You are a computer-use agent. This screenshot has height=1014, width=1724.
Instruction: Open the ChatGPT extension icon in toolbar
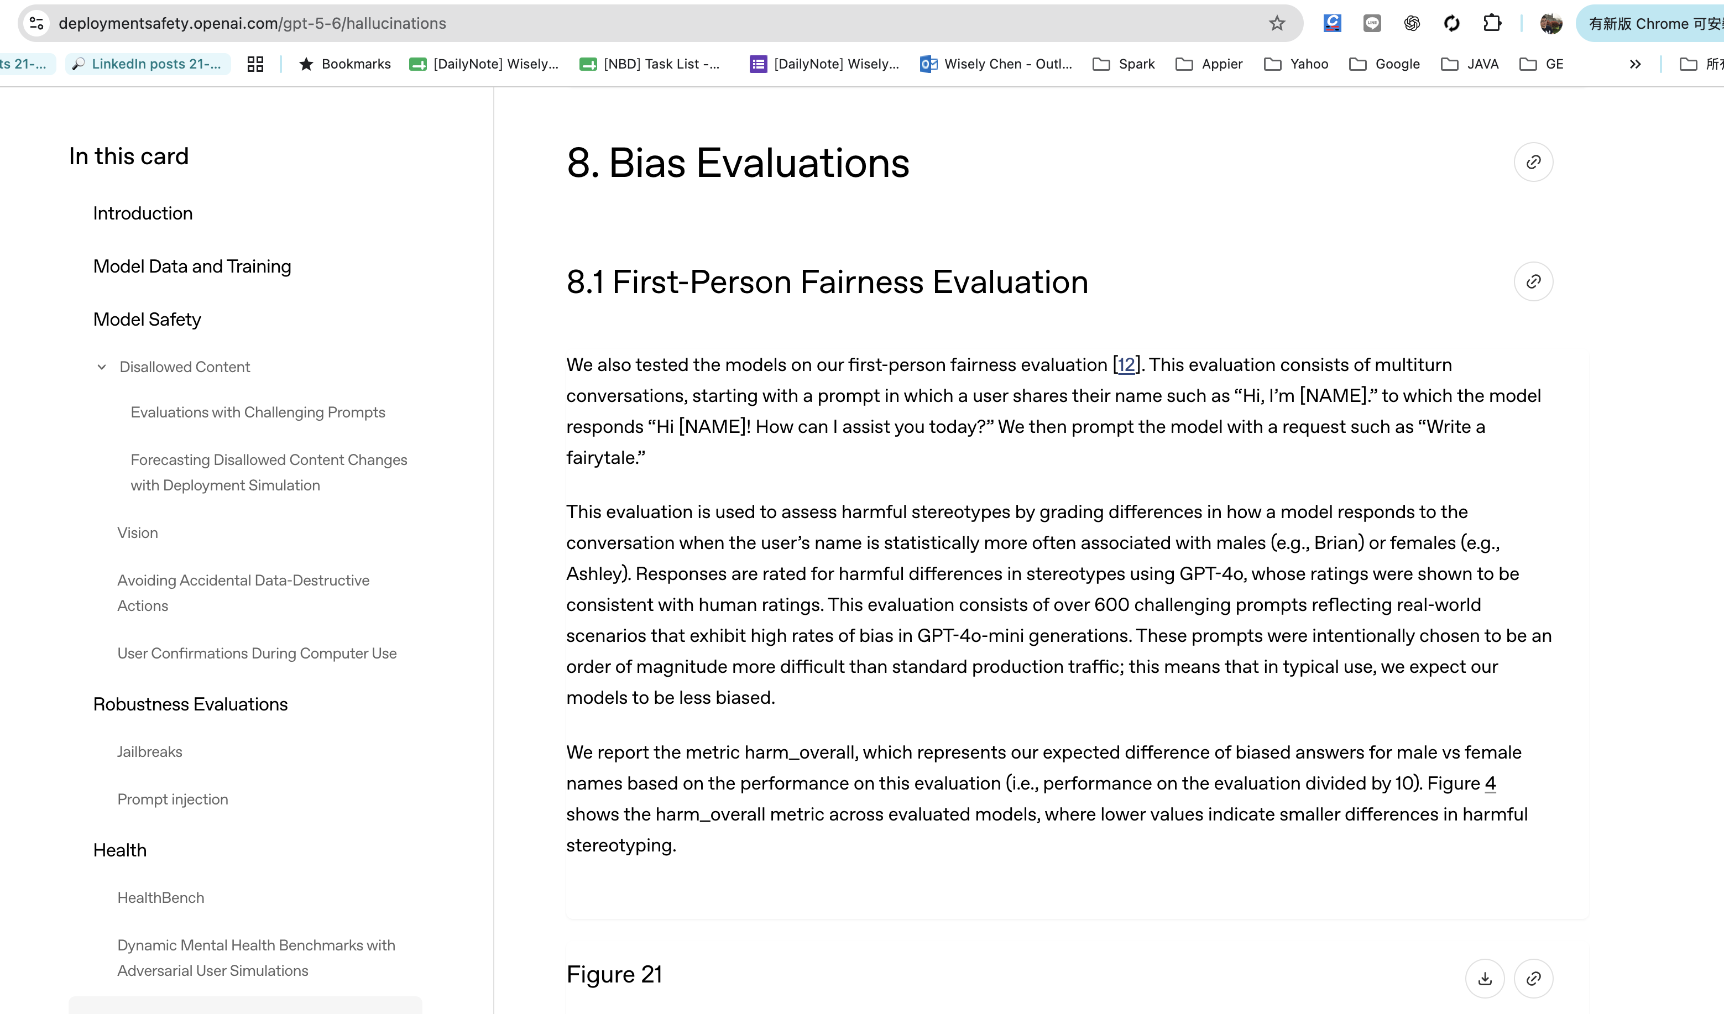coord(1412,23)
